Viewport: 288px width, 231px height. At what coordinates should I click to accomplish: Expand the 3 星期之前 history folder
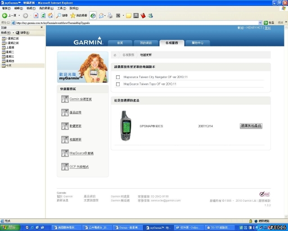pos(10,38)
